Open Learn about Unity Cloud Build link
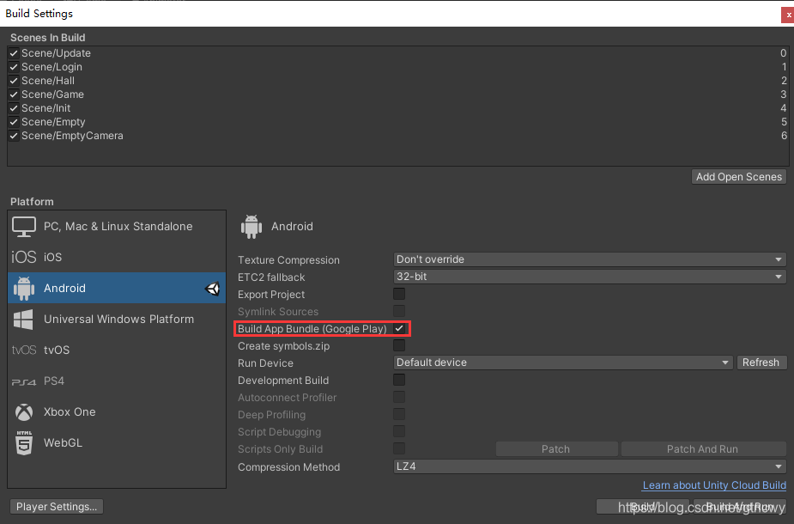This screenshot has height=524, width=794. tap(714, 485)
